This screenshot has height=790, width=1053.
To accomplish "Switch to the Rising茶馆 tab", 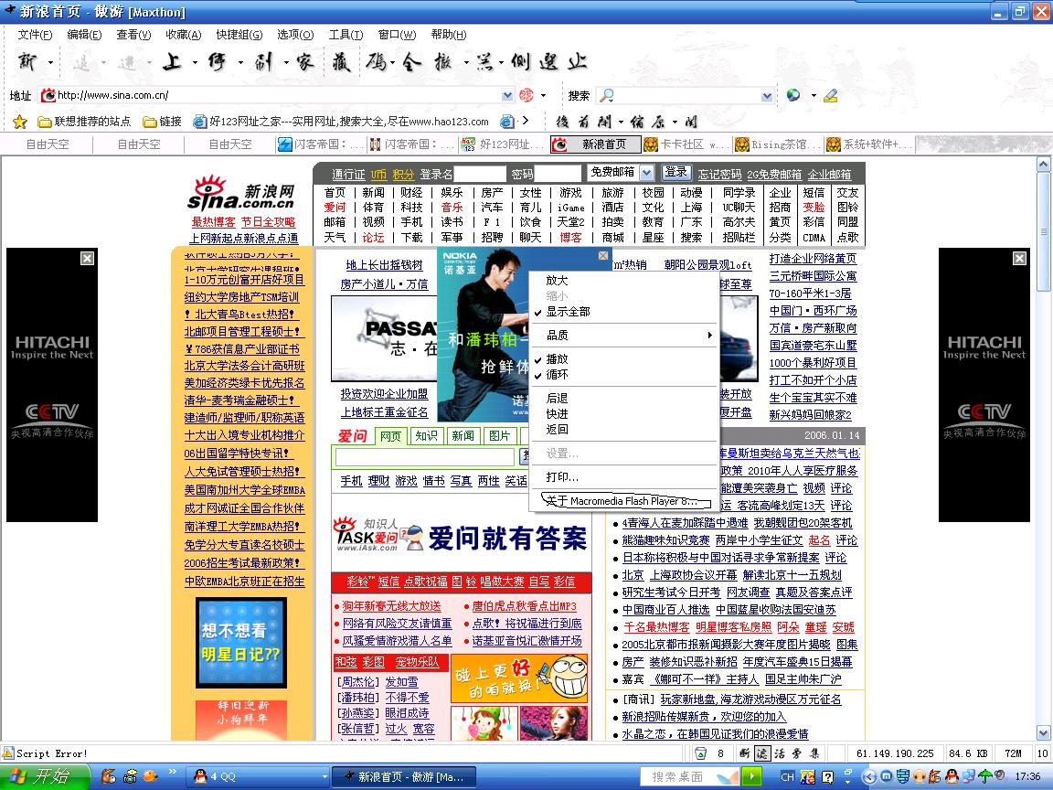I will pyautogui.click(x=778, y=144).
